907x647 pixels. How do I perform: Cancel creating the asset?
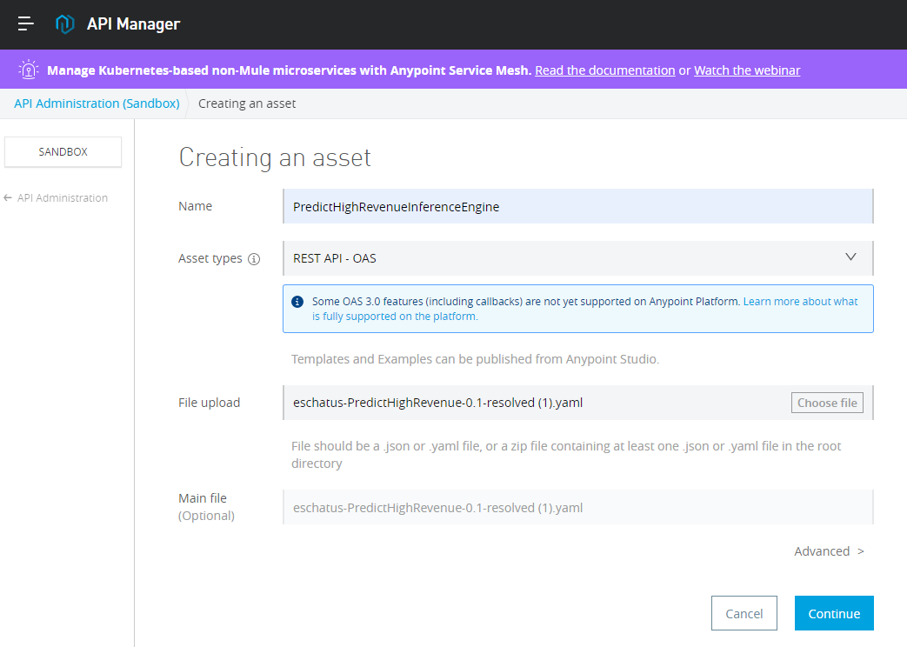coord(744,613)
